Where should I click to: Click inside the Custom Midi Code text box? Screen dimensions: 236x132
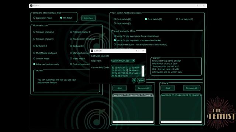click(x=126, y=71)
